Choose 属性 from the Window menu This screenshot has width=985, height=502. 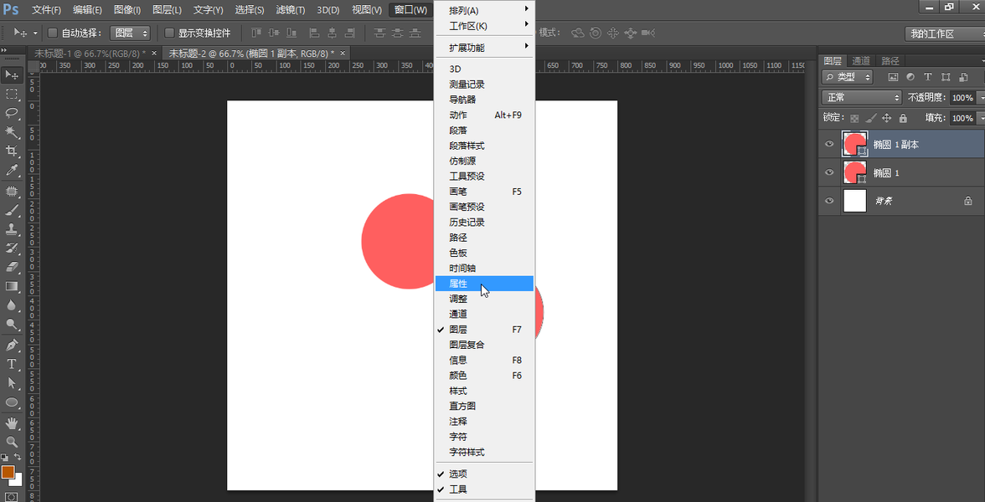(484, 284)
